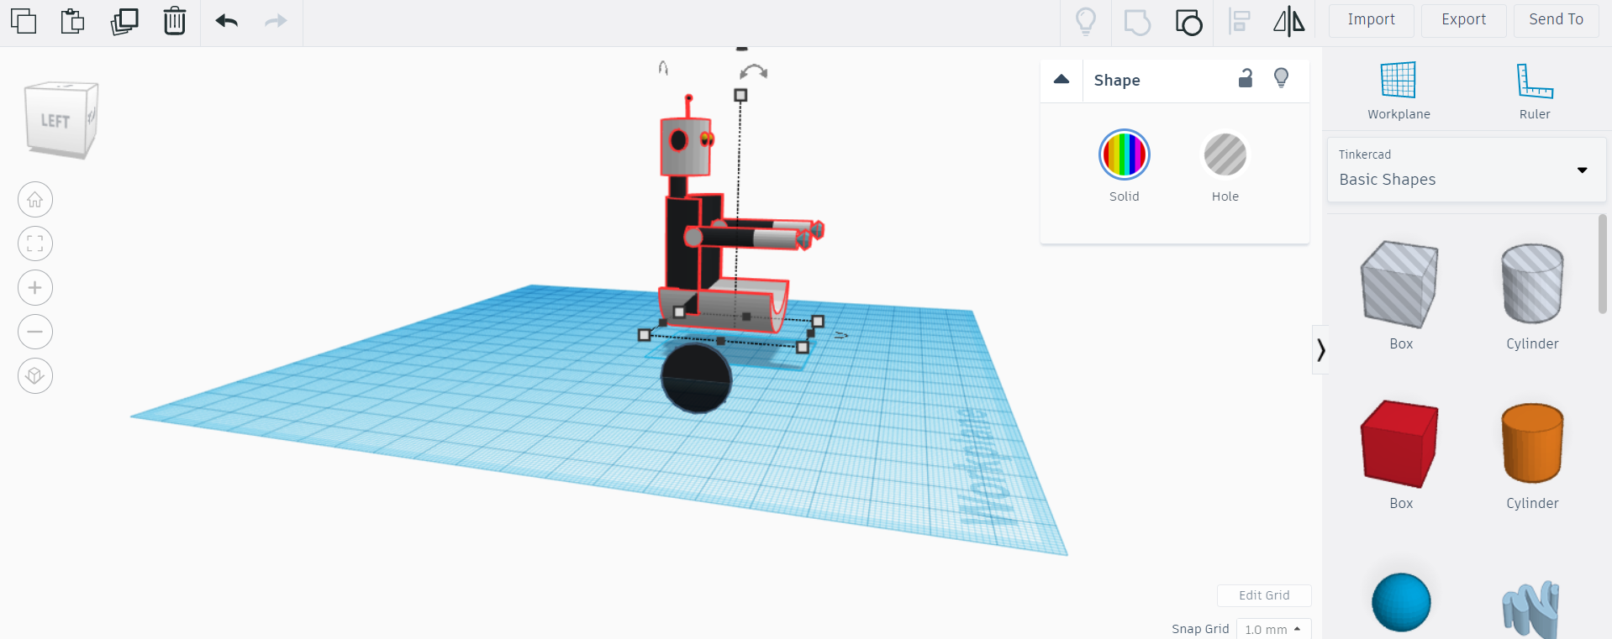Click the shapes panel scrollbar

(x=1602, y=264)
